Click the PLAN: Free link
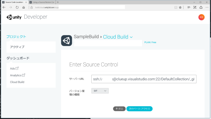 (x=150, y=42)
